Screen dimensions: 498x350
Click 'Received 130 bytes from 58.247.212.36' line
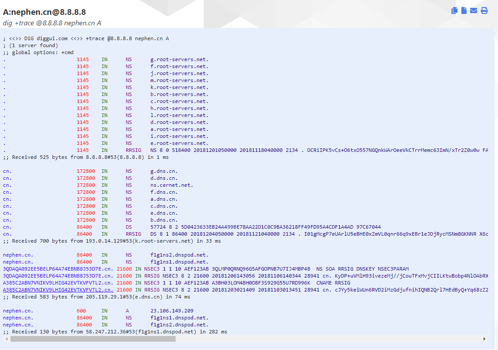pos(115,332)
